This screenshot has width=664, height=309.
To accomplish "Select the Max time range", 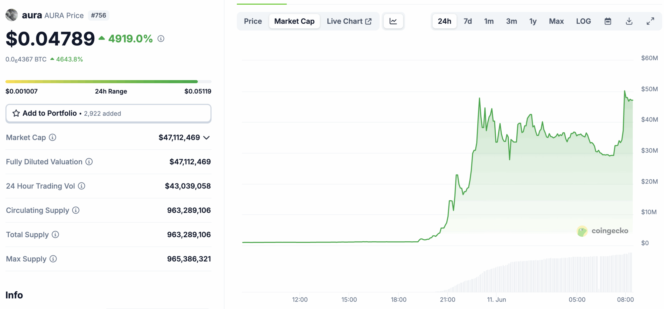I will point(556,21).
